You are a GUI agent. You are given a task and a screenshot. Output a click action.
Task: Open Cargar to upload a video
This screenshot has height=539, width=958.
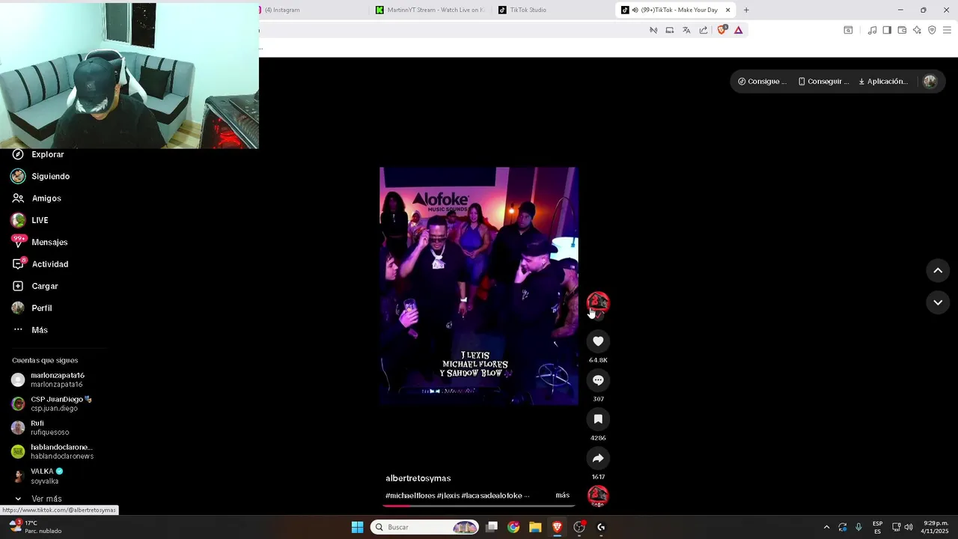click(x=34, y=286)
